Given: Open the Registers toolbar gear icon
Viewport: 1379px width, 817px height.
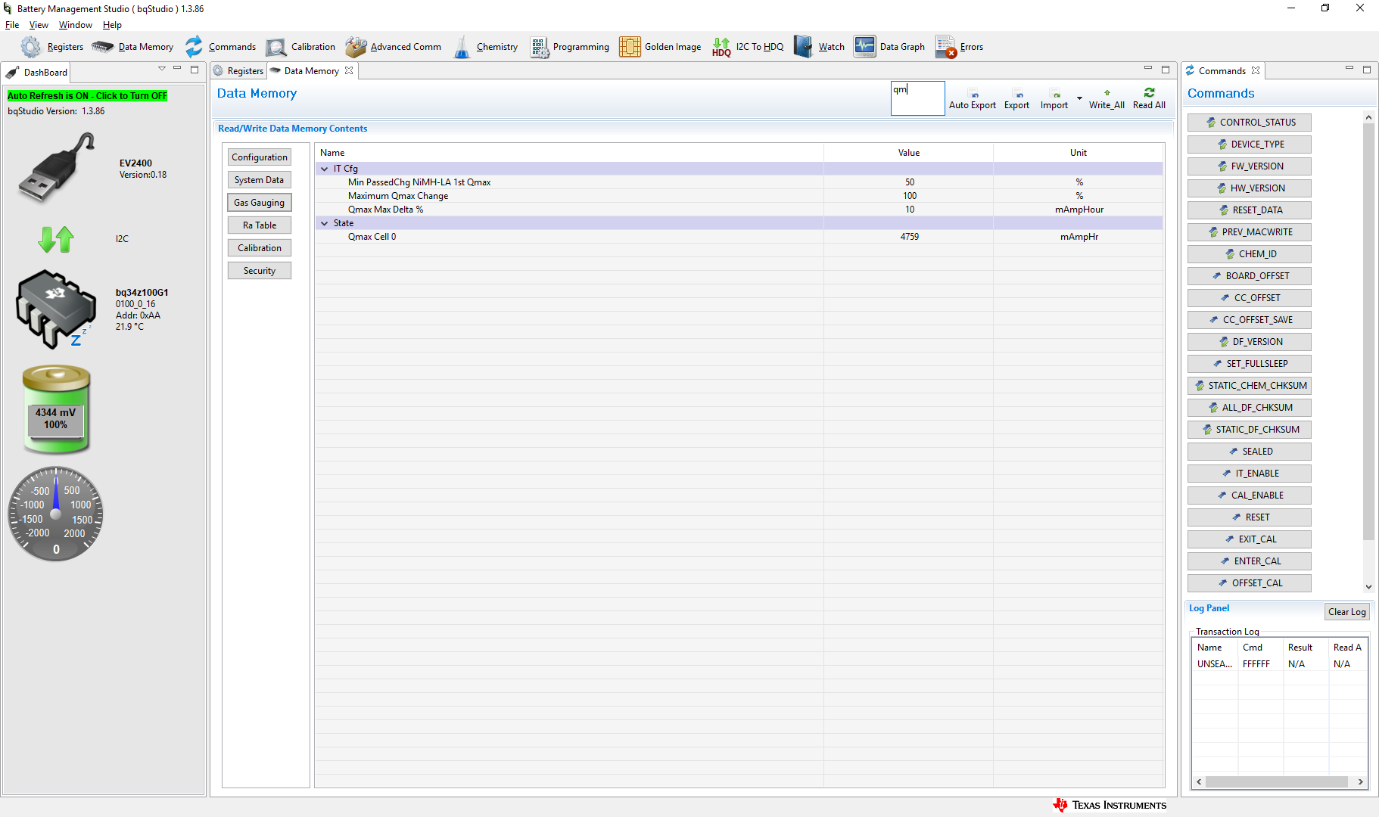Looking at the screenshot, I should point(30,47).
